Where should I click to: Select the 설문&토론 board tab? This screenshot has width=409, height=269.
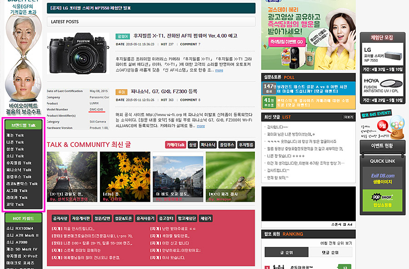(123, 219)
